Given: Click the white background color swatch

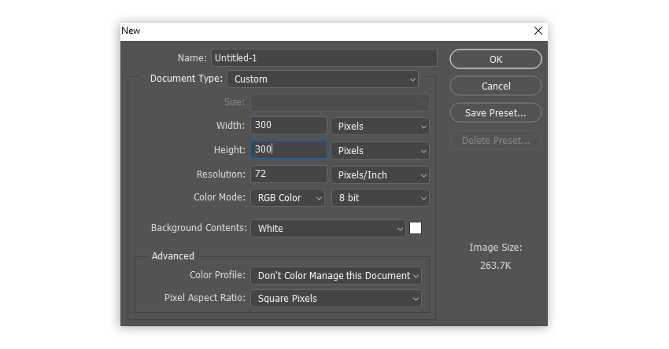Looking at the screenshot, I should click(x=415, y=228).
